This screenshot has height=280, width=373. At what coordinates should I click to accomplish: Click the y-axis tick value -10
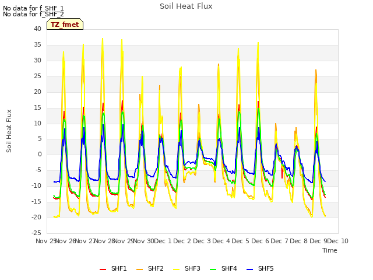36,185
